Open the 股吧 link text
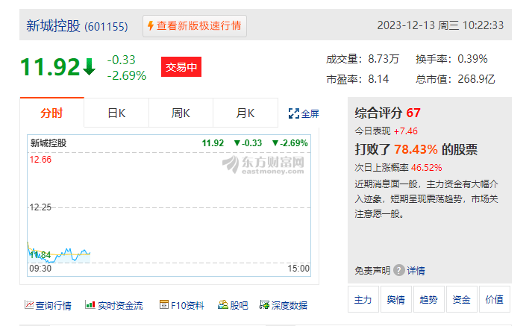 (239, 305)
